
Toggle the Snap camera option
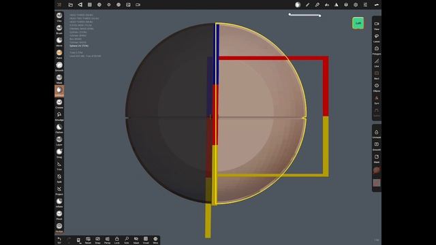tap(97, 240)
